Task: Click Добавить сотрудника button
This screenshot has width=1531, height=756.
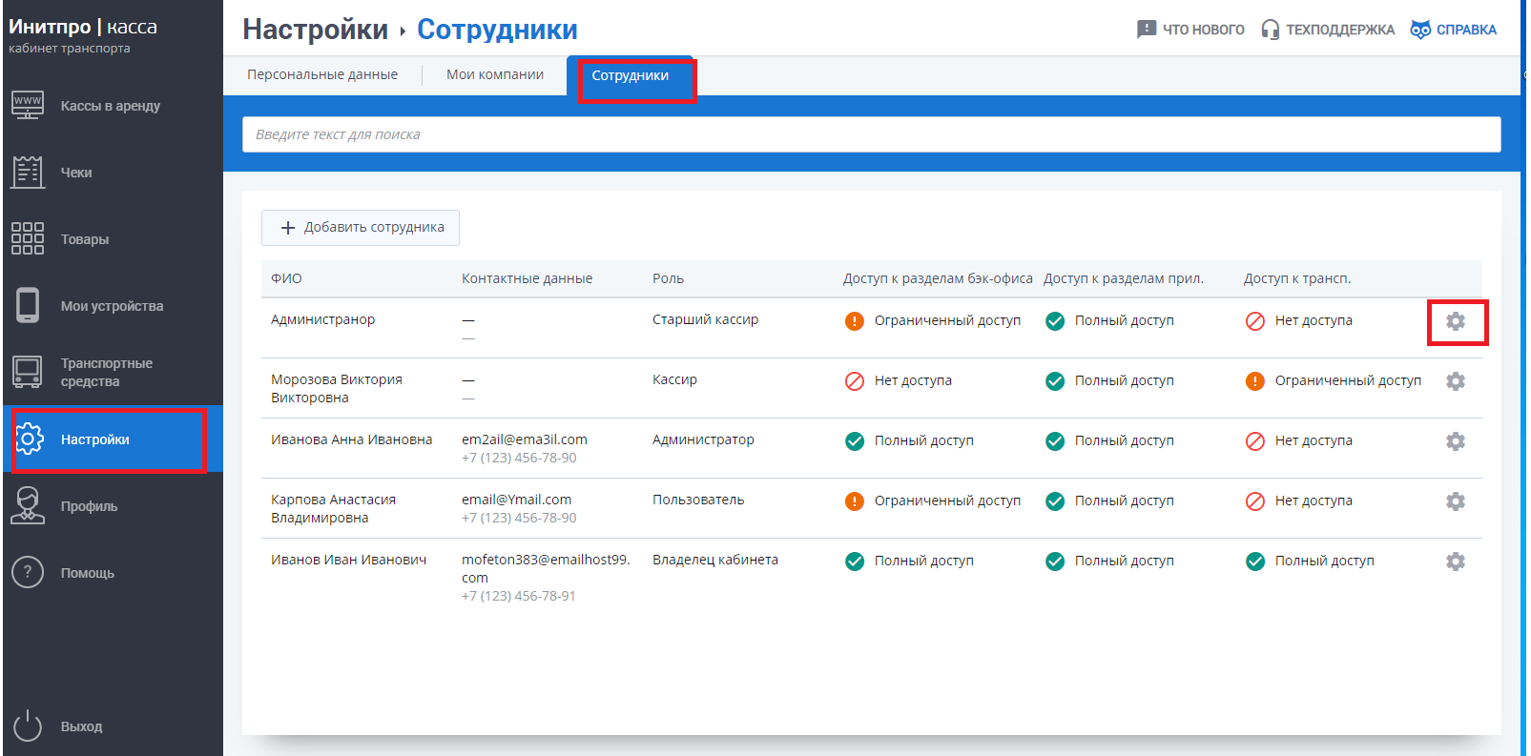Action: 361,228
